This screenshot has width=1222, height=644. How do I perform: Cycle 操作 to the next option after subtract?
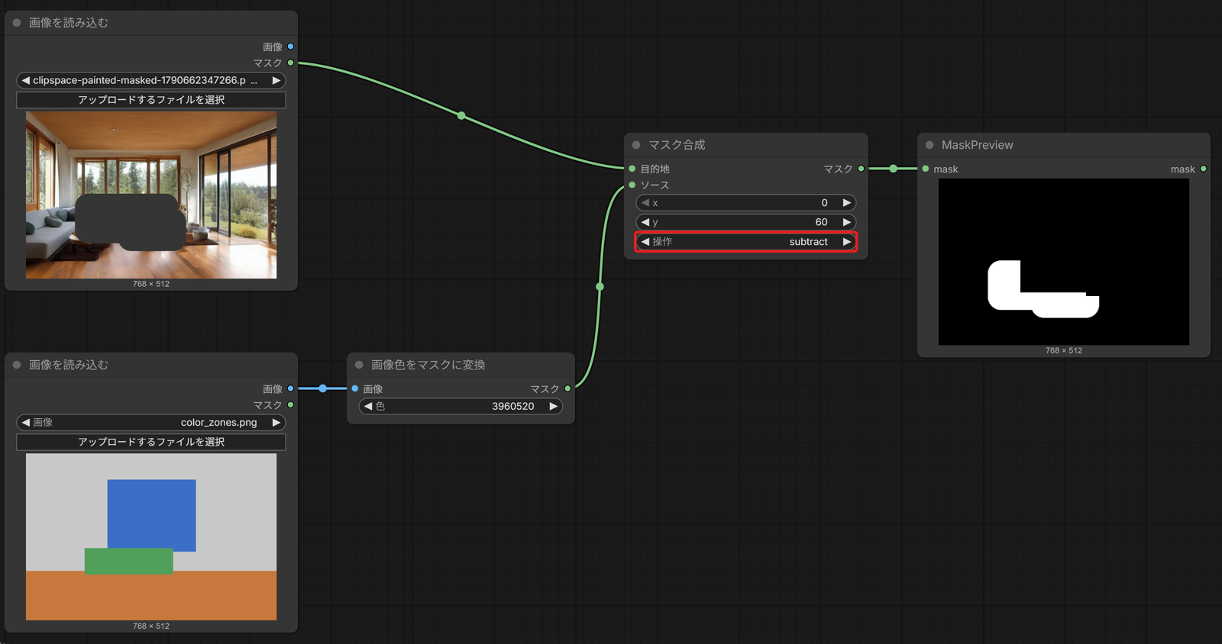[846, 242]
